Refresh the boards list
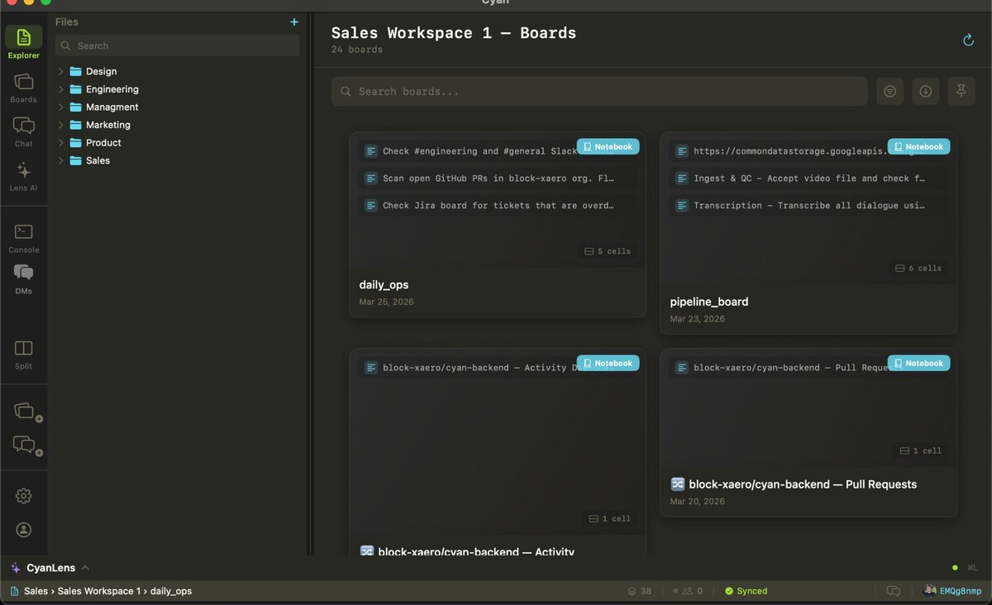This screenshot has width=992, height=605. pyautogui.click(x=968, y=39)
